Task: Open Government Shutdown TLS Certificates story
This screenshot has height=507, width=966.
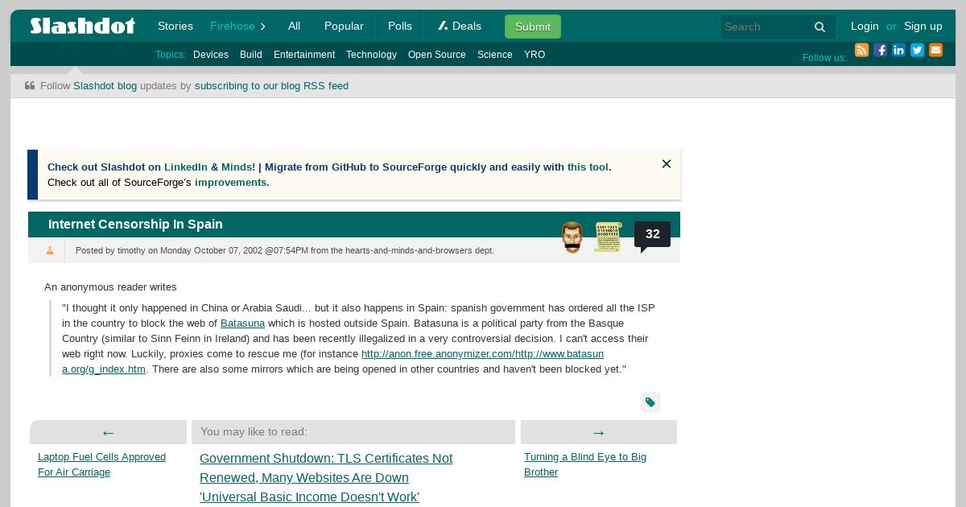Action: [x=326, y=468]
